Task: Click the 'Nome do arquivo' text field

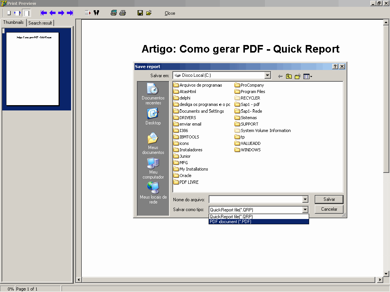Action: coord(255,199)
